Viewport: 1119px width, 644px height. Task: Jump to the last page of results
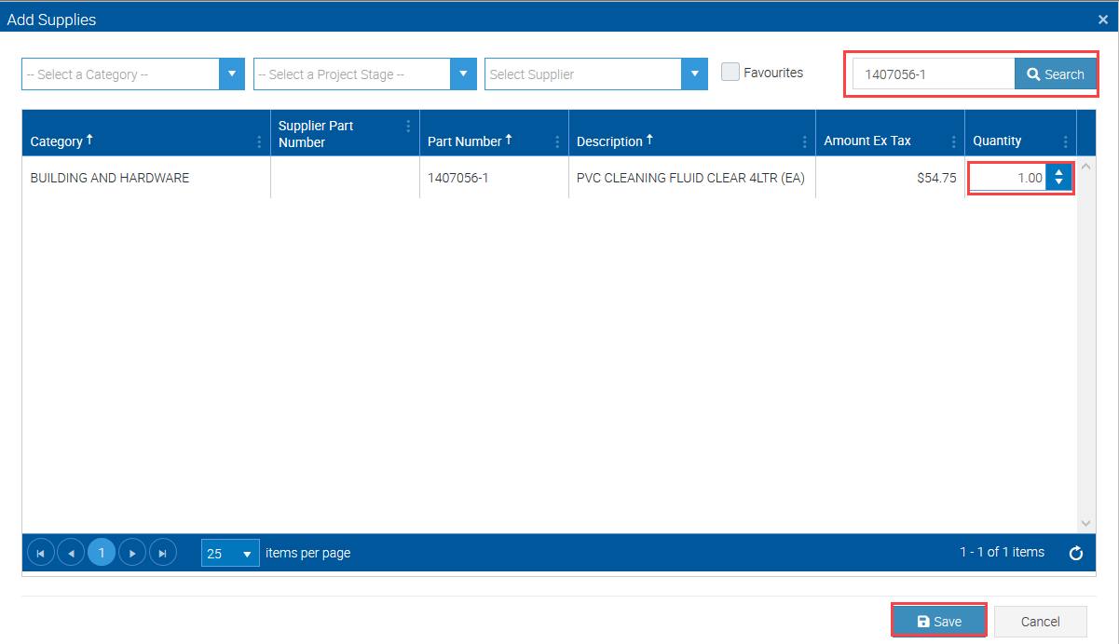pyautogui.click(x=162, y=553)
